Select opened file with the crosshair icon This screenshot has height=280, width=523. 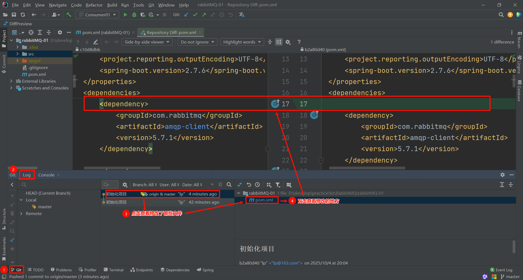pyautogui.click(x=31, y=32)
